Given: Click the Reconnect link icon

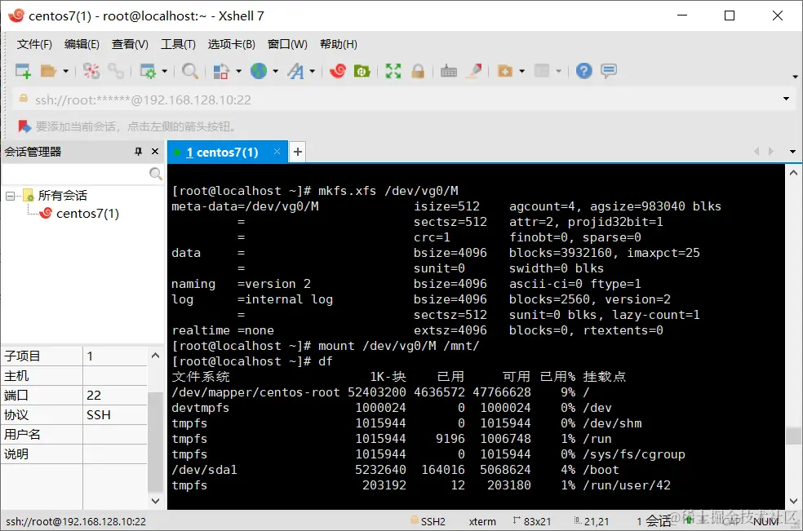Looking at the screenshot, I should (x=116, y=71).
